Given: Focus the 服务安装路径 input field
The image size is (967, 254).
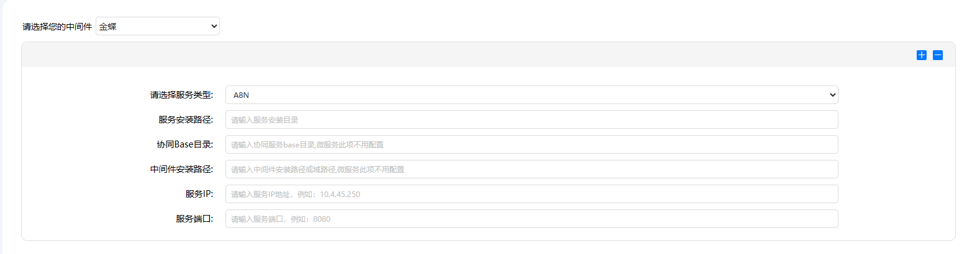Looking at the screenshot, I should 531,120.
